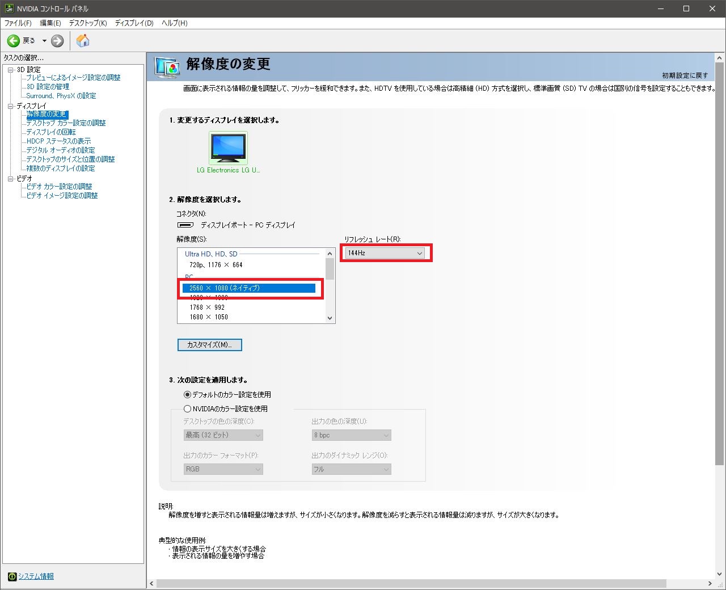Select 3D 設定の管理 tree item

click(x=48, y=87)
